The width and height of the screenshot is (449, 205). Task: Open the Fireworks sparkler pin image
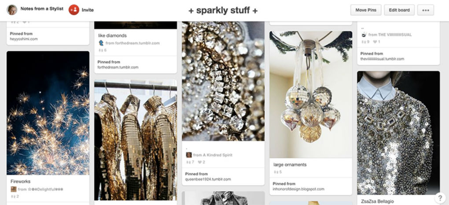48,113
